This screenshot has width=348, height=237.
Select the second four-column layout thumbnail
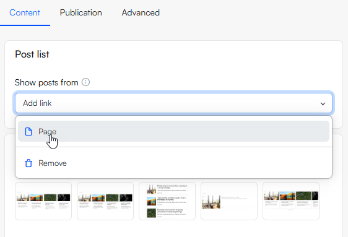[105, 201]
